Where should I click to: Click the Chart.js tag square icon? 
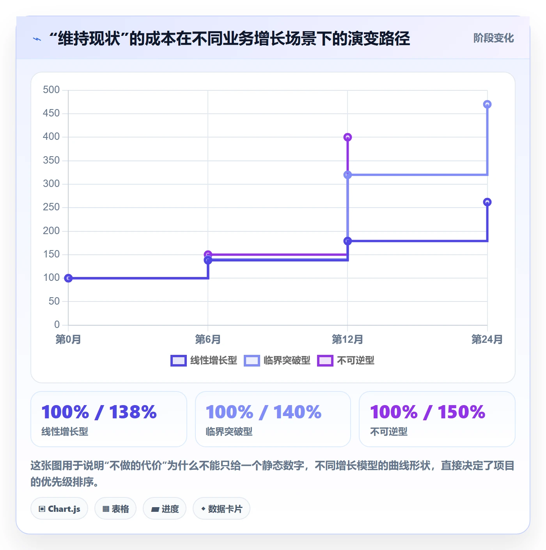(x=42, y=509)
